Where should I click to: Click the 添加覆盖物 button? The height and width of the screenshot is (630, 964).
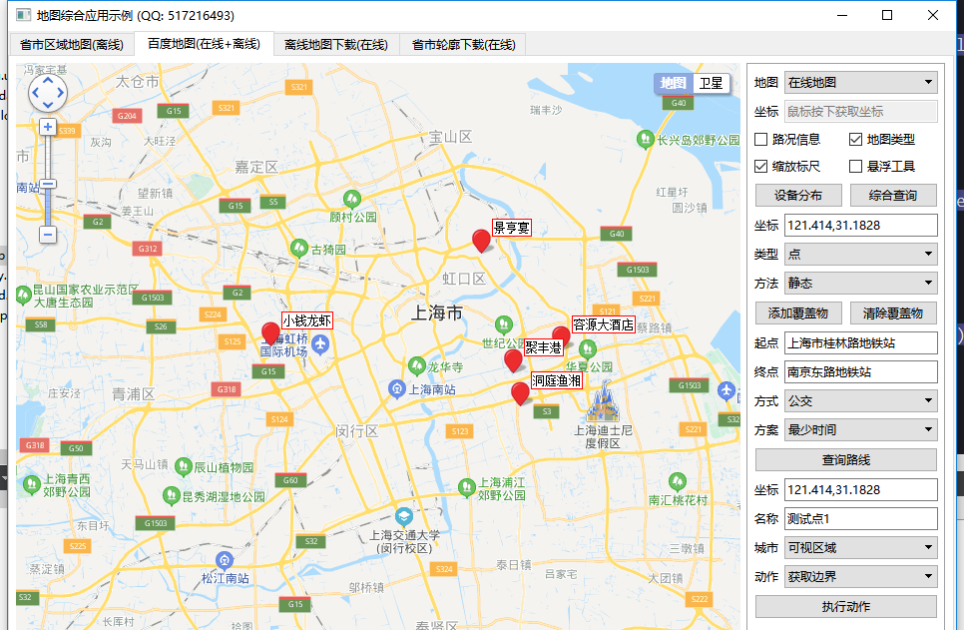(x=798, y=314)
